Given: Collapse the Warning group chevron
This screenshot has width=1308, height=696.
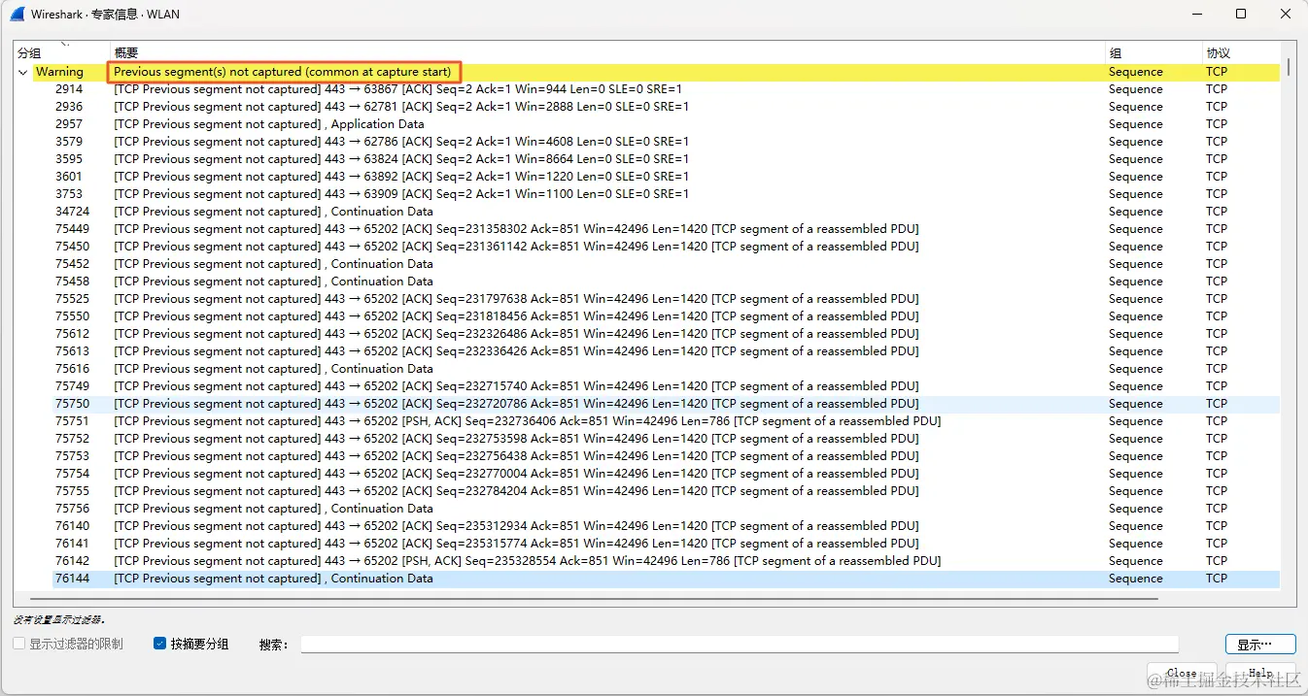Looking at the screenshot, I should click(23, 72).
